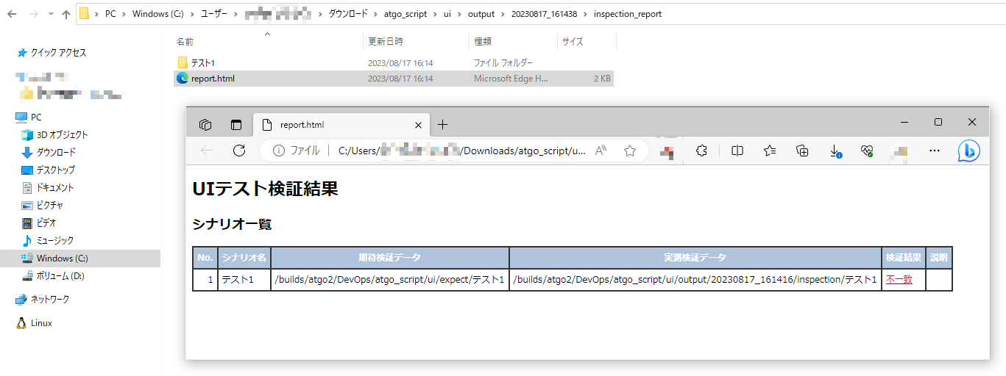The image size is (1006, 376).
Task: Open Edge extensions puzzle icon
Action: (701, 151)
